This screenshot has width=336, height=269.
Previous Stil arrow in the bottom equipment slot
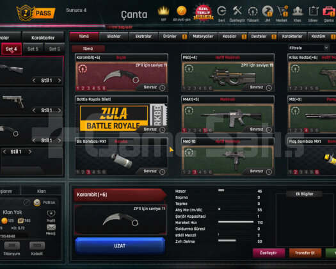pos(4,152)
